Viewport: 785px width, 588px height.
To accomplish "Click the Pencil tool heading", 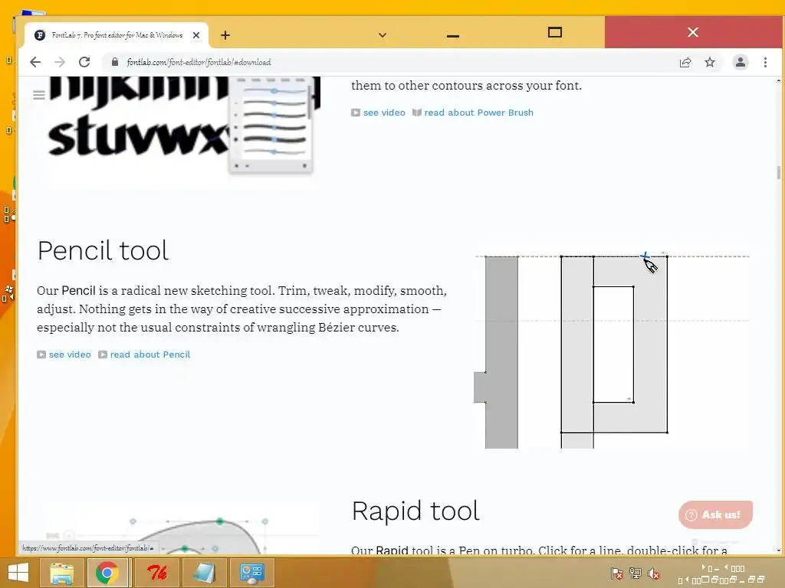I will 103,250.
